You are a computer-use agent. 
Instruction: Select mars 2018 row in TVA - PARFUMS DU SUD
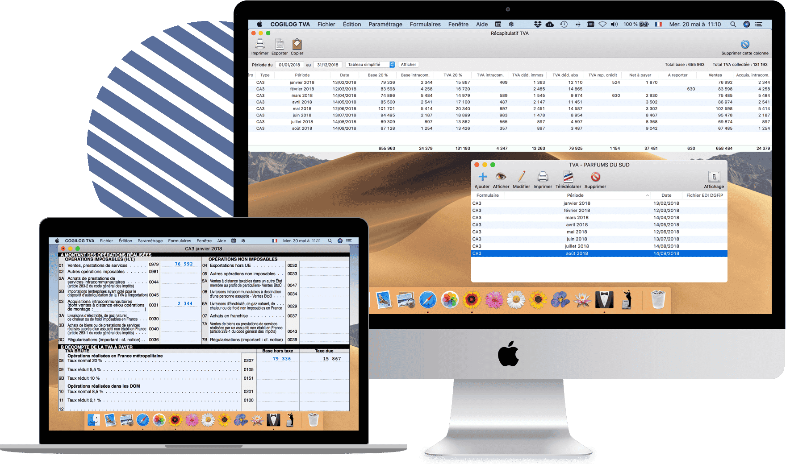[599, 217]
